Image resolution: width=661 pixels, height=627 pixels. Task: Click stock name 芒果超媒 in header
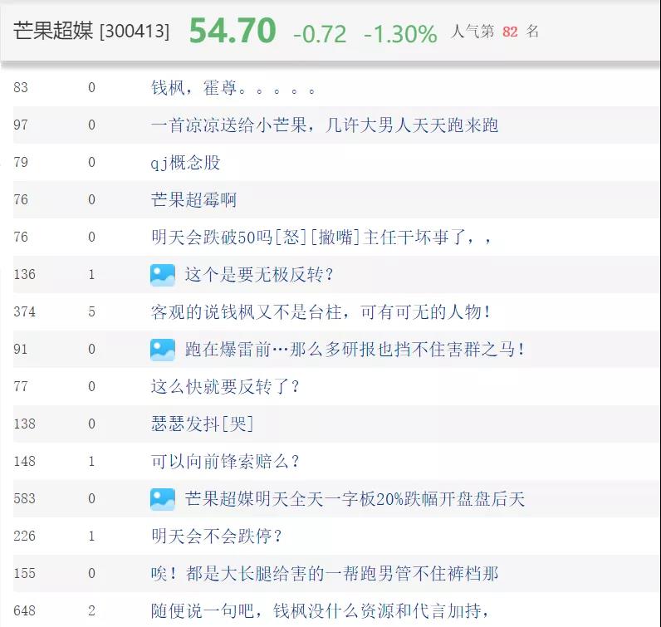(52, 32)
